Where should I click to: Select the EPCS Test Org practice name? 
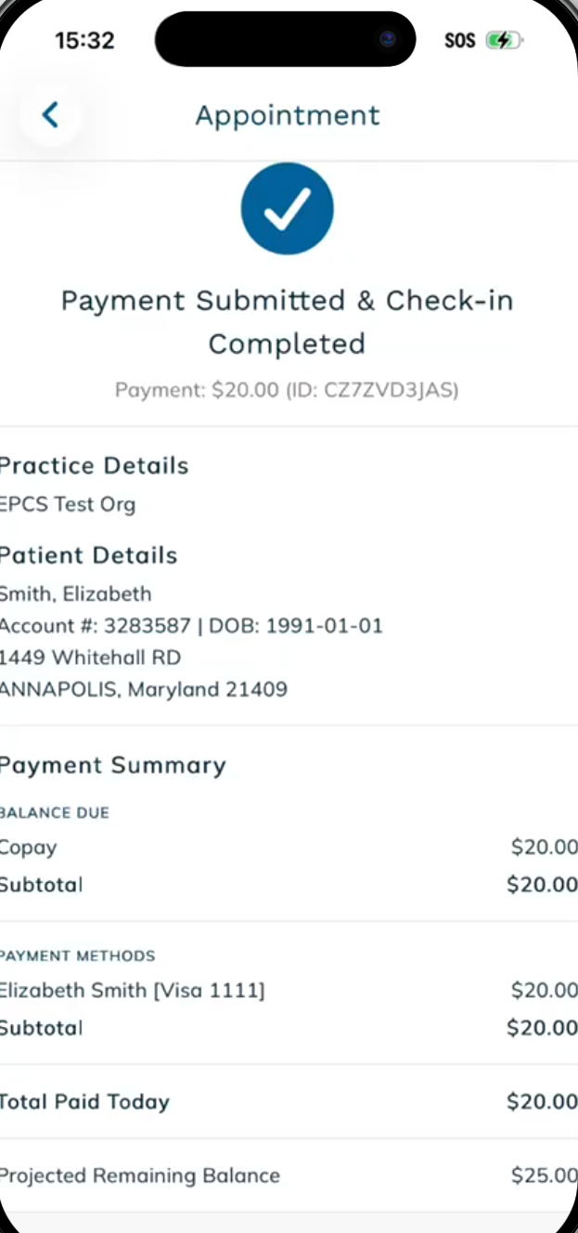[68, 505]
